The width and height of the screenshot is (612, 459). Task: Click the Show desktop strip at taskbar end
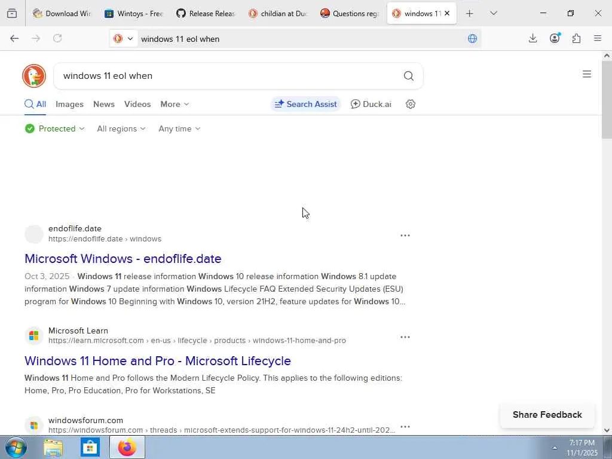pyautogui.click(x=608, y=448)
